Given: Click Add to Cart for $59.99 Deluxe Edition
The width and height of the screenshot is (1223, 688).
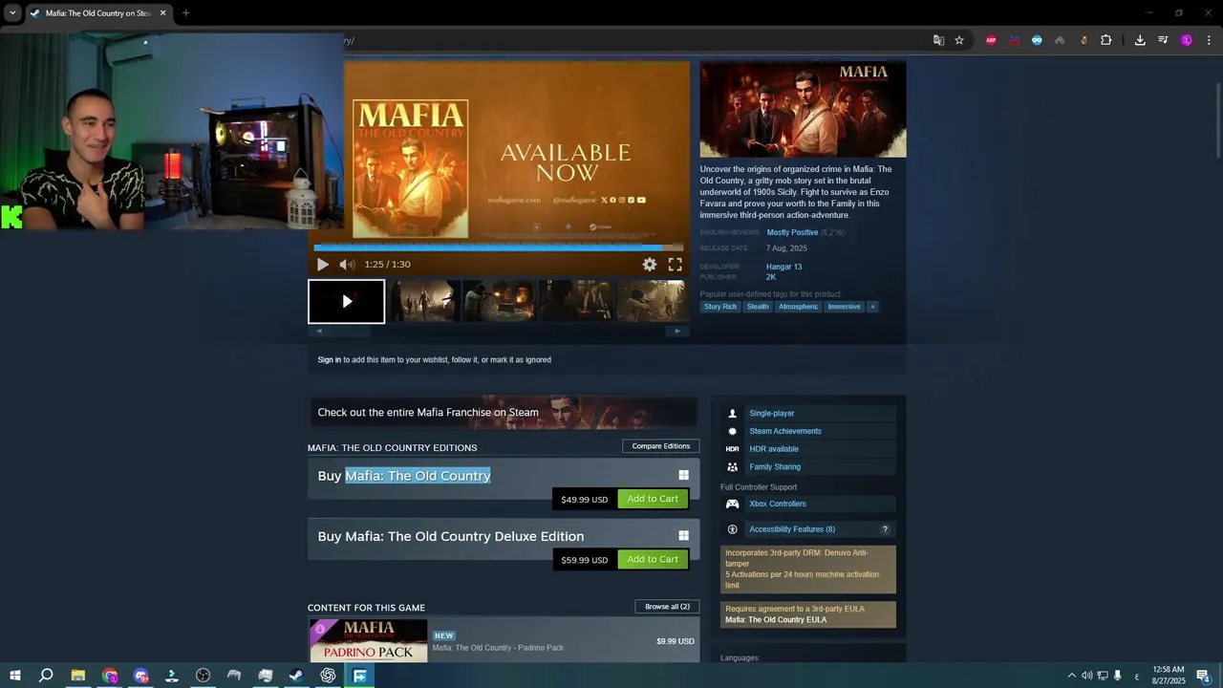Looking at the screenshot, I should 653,560.
